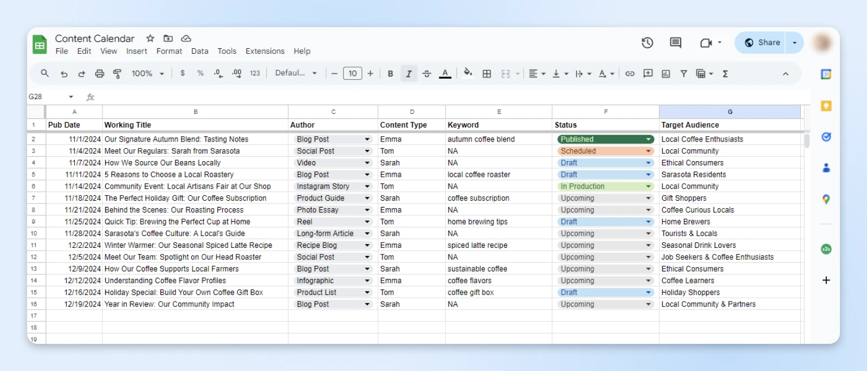
Task: Open the borders tool
Action: [x=487, y=74]
